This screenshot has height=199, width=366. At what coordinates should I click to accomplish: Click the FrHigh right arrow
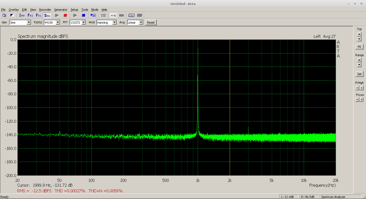[x=361, y=88]
